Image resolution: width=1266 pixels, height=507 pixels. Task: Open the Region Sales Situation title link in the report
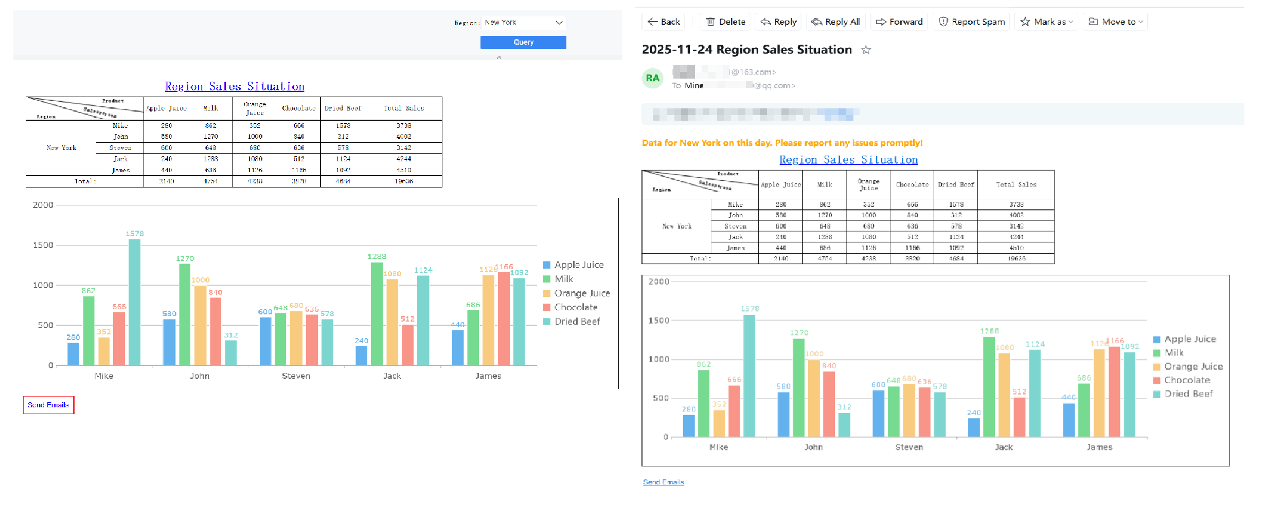tap(235, 86)
